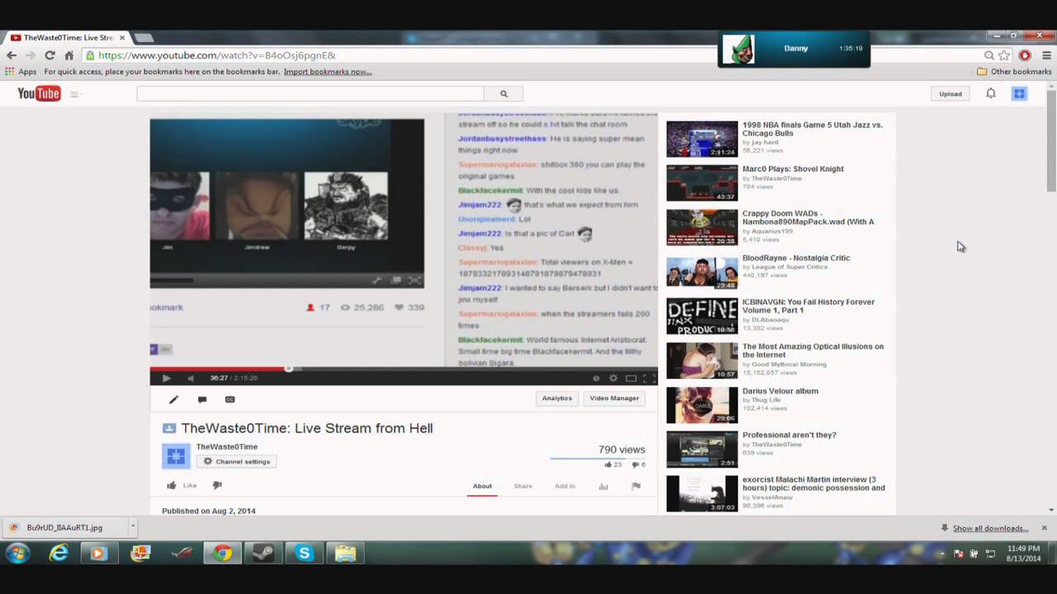Open Channel settings
Viewport: 1057px width, 594px height.
click(x=236, y=461)
